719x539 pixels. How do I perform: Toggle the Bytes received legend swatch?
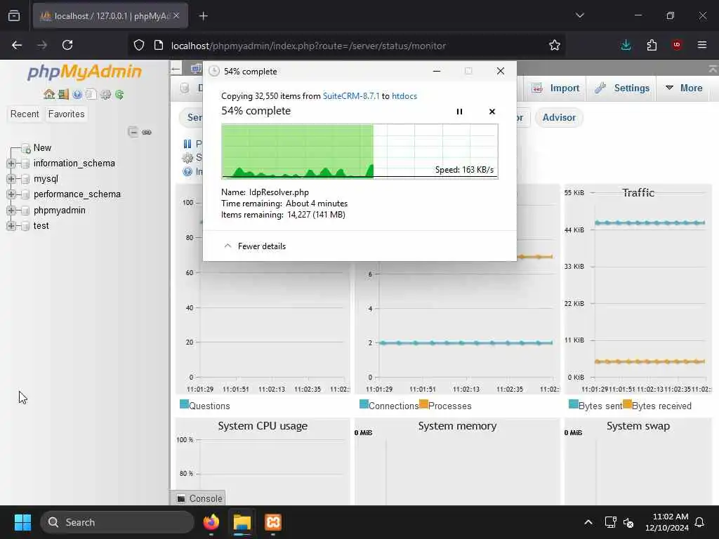coord(627,404)
